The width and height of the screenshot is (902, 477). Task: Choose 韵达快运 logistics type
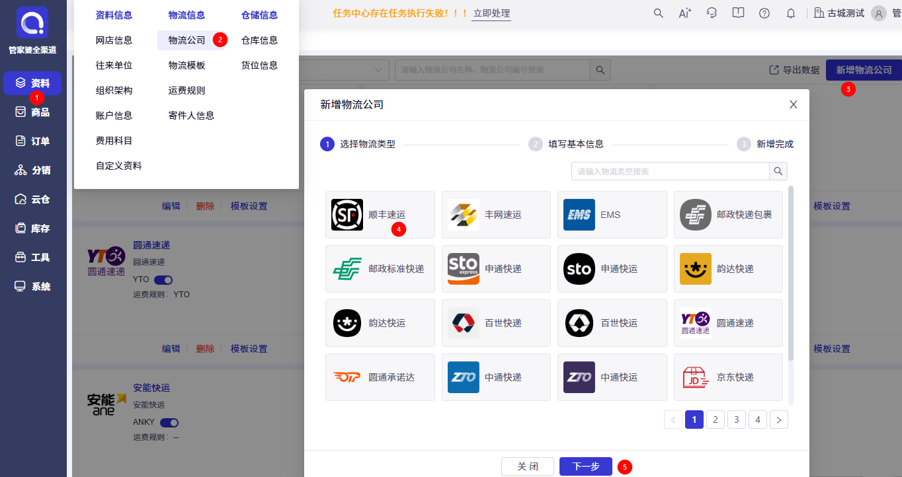380,323
